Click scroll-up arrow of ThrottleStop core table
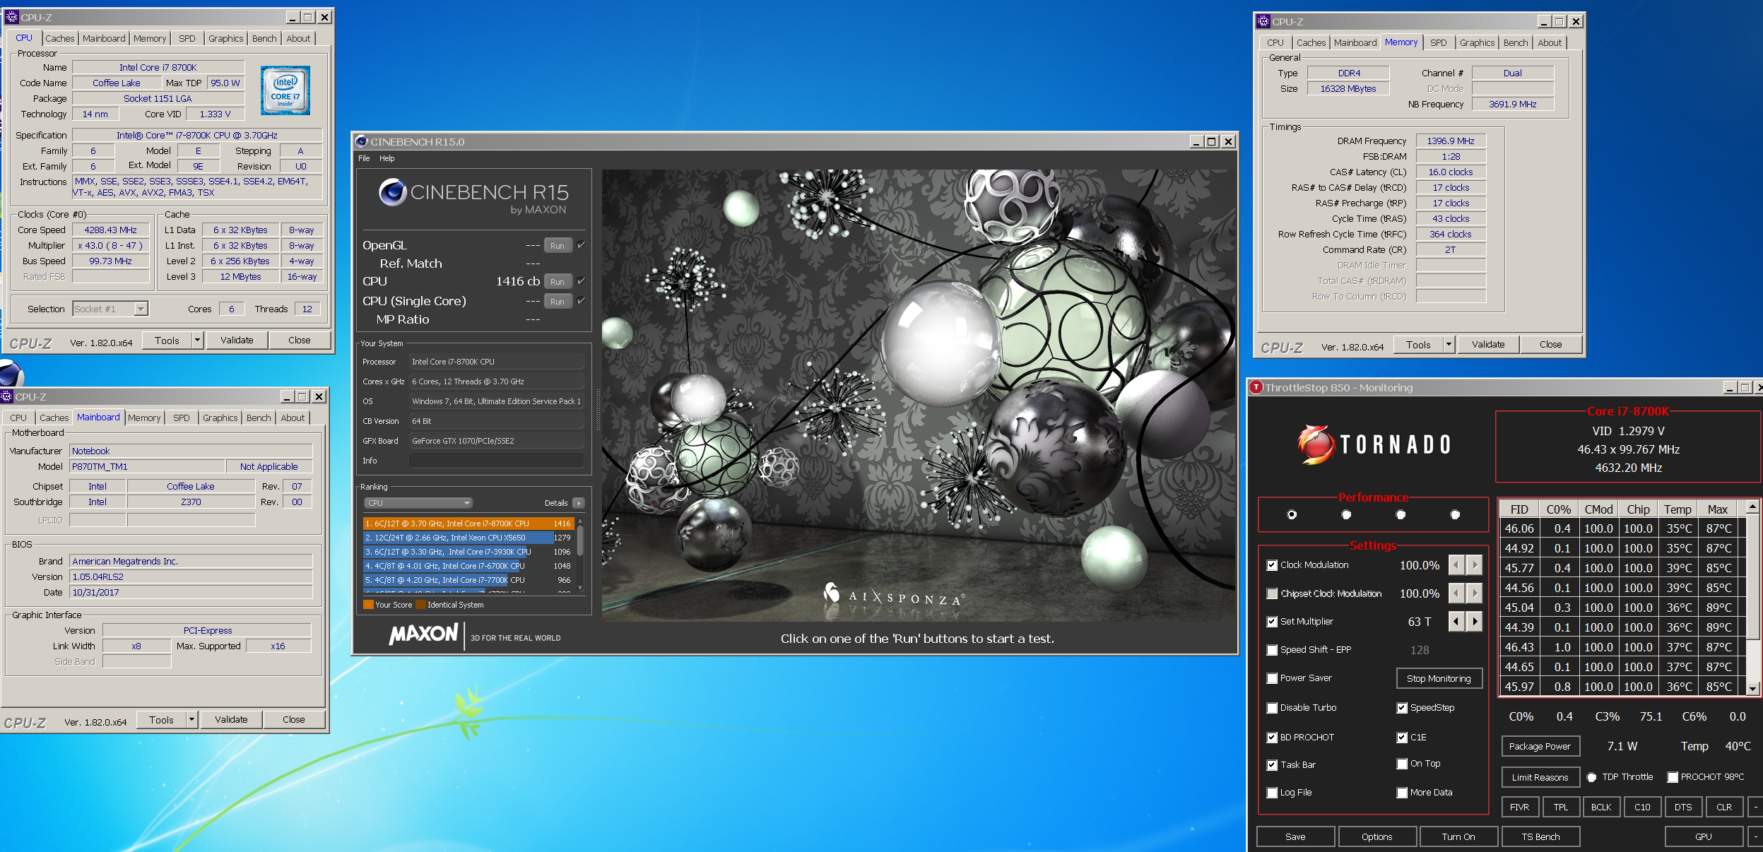Viewport: 1763px width, 852px height. coord(1752,507)
